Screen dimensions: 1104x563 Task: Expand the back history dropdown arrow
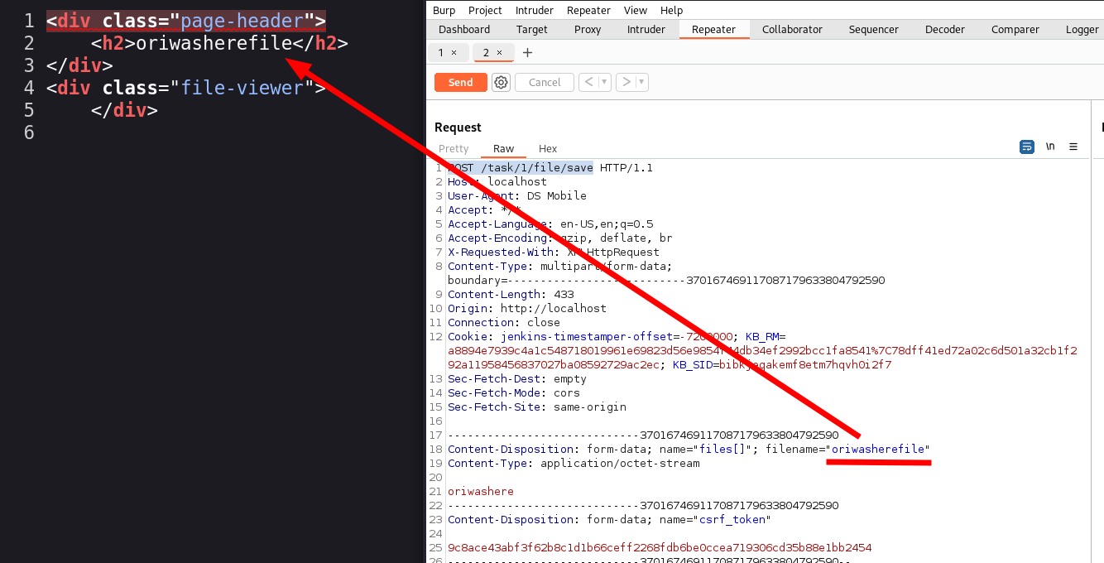point(604,82)
